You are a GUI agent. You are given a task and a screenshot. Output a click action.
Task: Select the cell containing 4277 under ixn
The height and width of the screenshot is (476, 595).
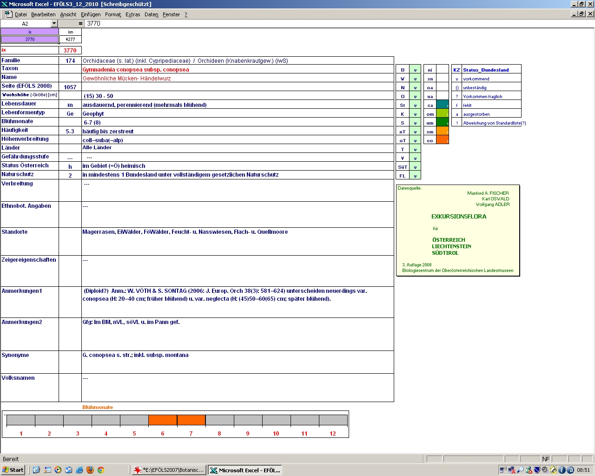click(70, 39)
